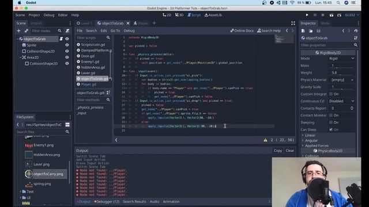Hide the first CollisionShape2D node
The image size is (369, 207).
point(67,51)
